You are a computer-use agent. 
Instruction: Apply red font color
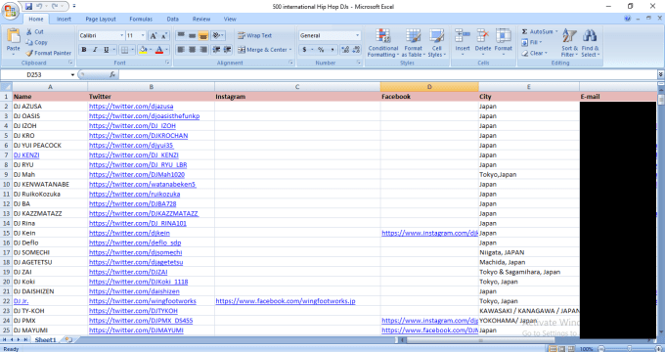159,50
